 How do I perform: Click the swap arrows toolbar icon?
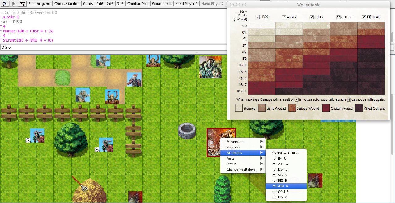[22, 4]
